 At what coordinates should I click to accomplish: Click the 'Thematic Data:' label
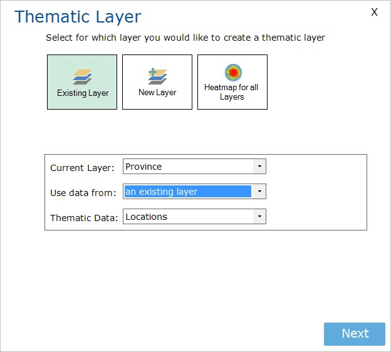pos(84,218)
